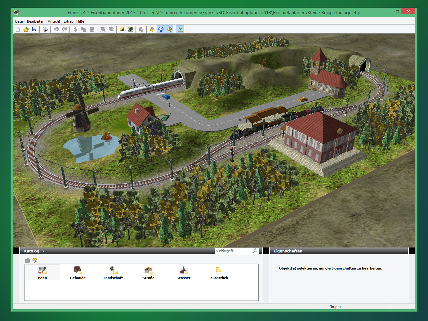Screen dimensions: 428x321
Task: Click the catalog home icon
Action: click(x=35, y=260)
